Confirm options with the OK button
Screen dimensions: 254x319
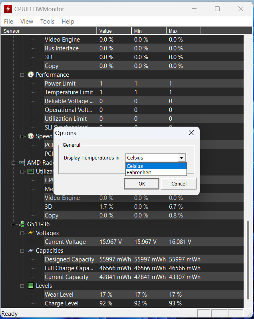[142, 184]
